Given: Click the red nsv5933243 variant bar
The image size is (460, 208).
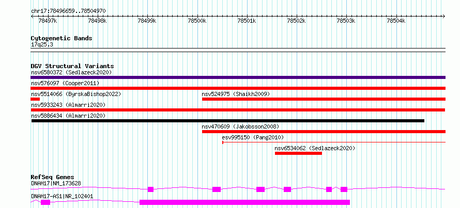Looking at the screenshot, I should [238, 110].
